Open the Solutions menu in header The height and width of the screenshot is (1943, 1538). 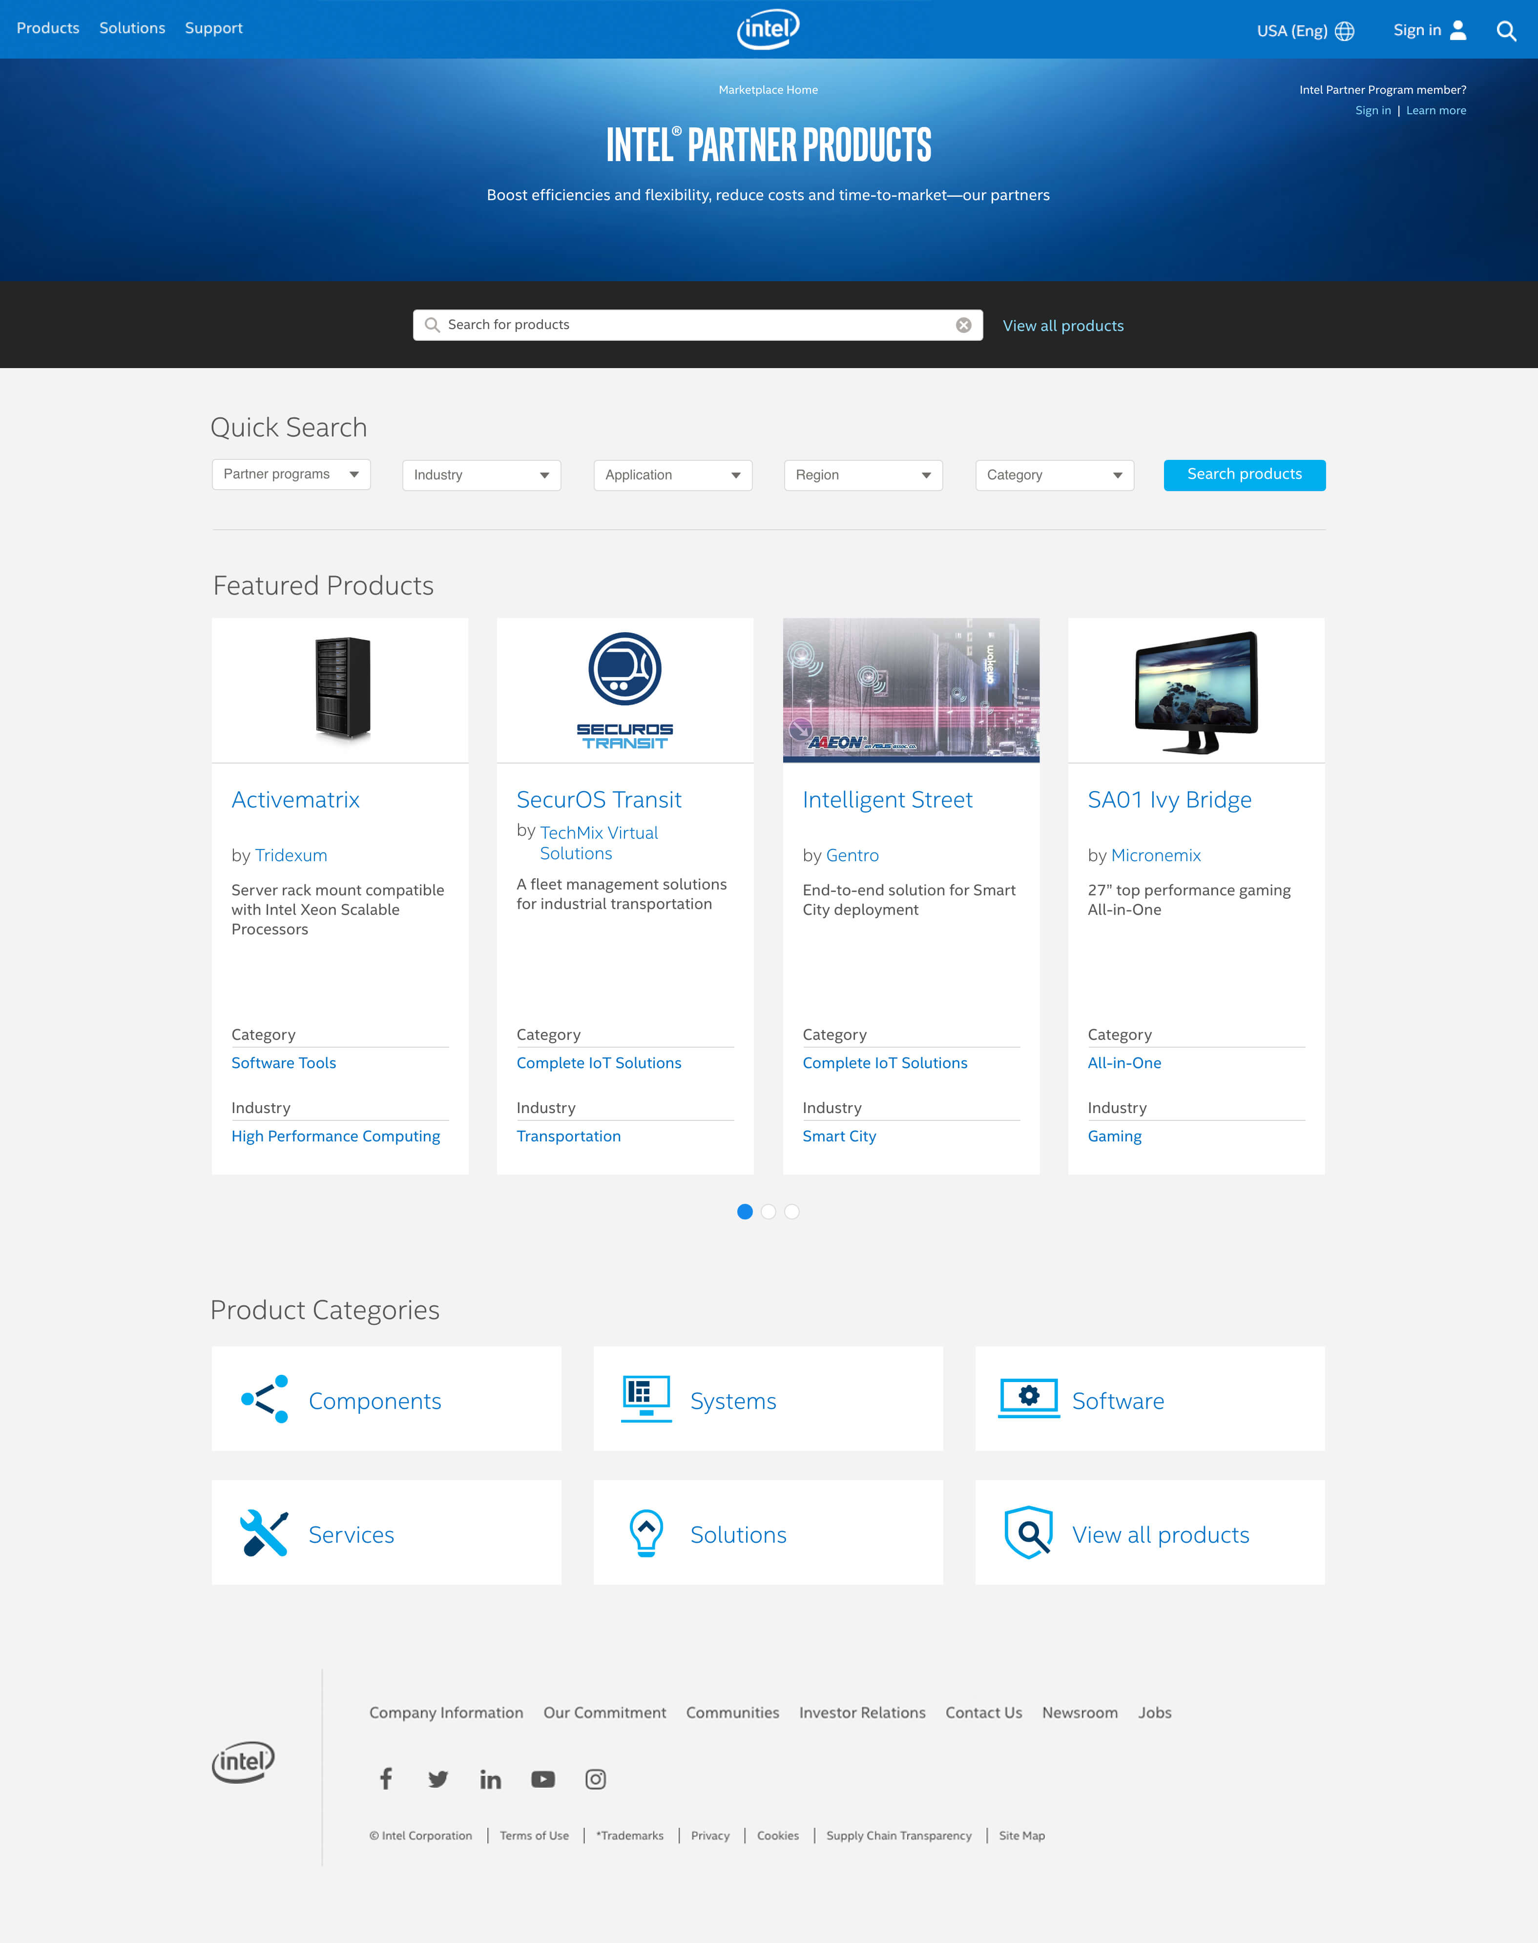click(132, 28)
